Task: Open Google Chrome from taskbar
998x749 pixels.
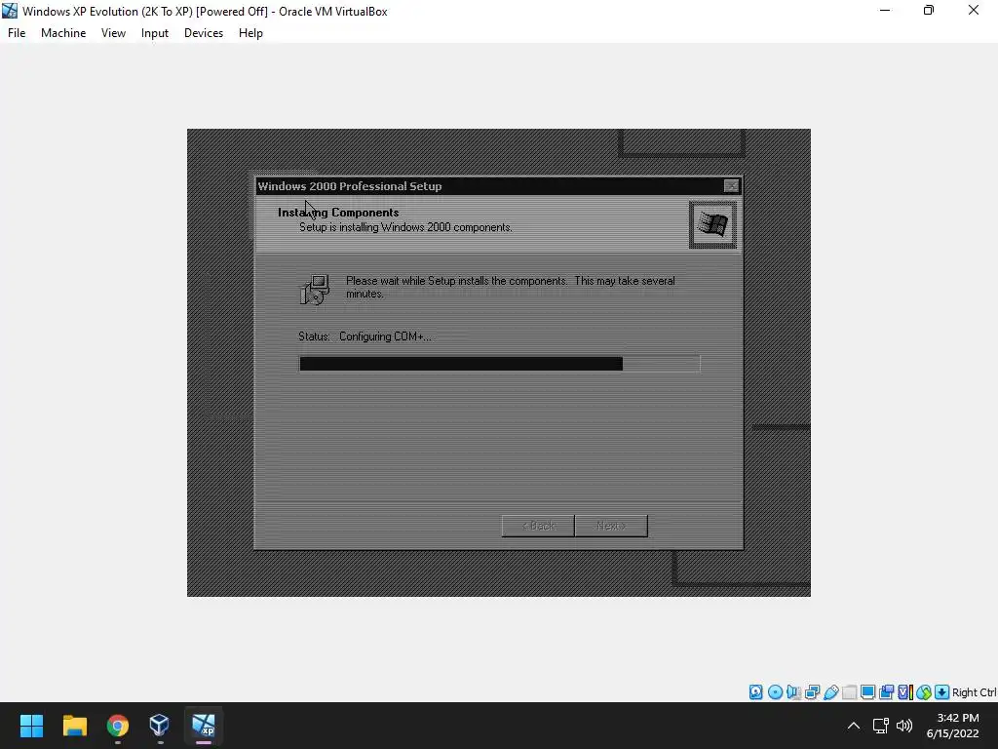Action: coord(118,726)
